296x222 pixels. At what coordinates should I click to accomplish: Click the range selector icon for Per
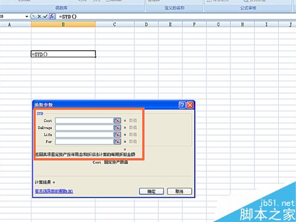point(117,141)
